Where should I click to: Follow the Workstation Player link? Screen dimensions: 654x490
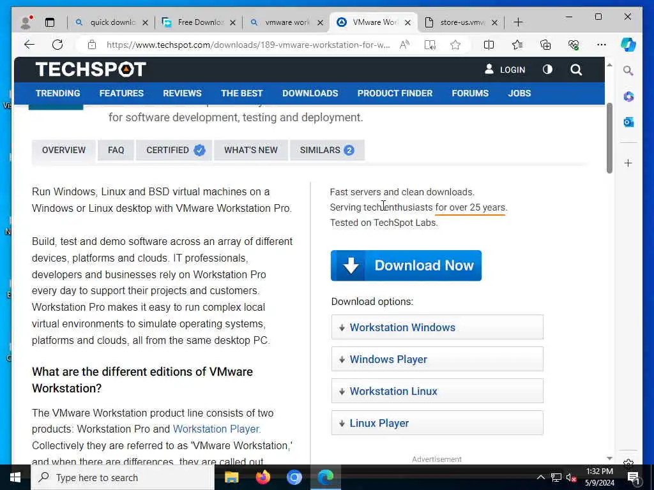pyautogui.click(x=217, y=429)
